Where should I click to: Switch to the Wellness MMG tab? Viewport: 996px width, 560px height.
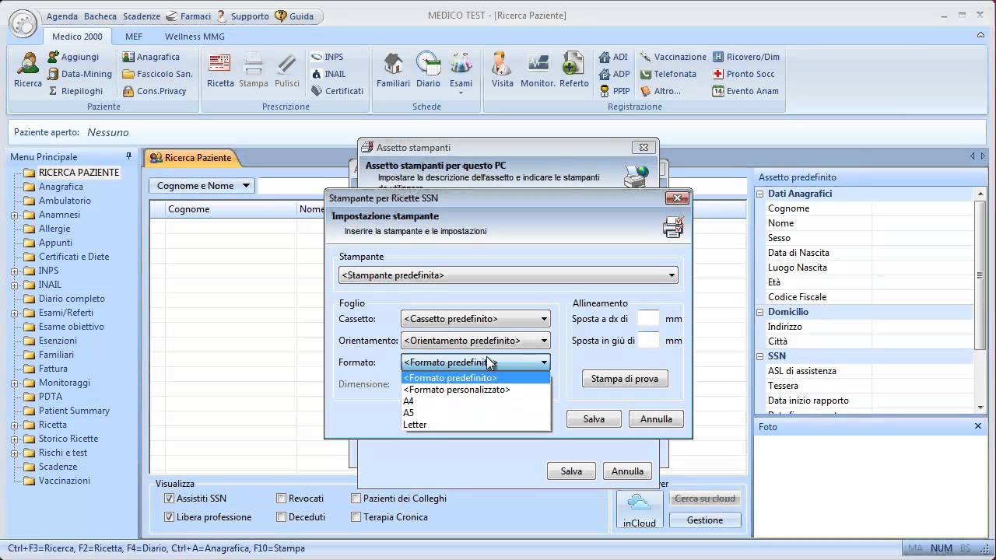pos(195,37)
